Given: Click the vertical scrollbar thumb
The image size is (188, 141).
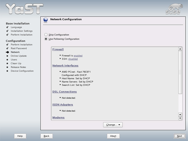Looking at the screenshot, I should coord(180,72).
